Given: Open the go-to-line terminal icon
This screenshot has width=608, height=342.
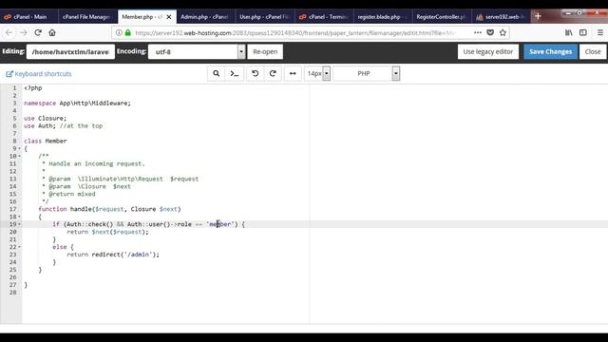Looking at the screenshot, I should coord(235,74).
